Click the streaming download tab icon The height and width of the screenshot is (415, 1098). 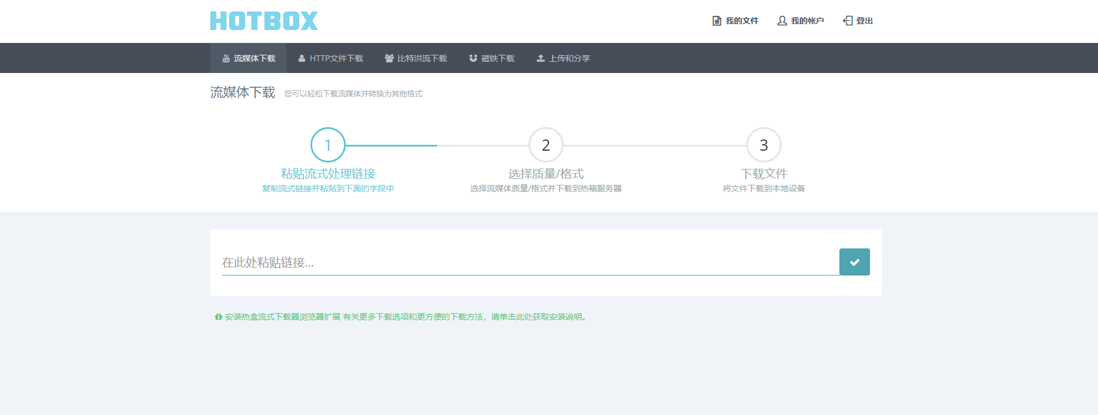[x=226, y=58]
